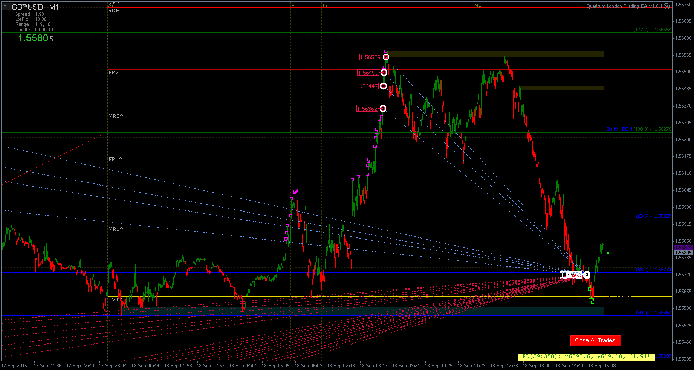The image size is (694, 370).
Task: Click the MR2^ pivot level label
Action: pos(116,116)
